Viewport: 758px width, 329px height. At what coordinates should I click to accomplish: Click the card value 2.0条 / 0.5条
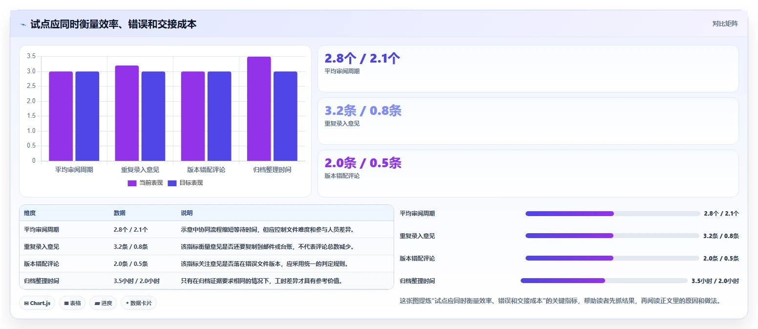tap(363, 163)
